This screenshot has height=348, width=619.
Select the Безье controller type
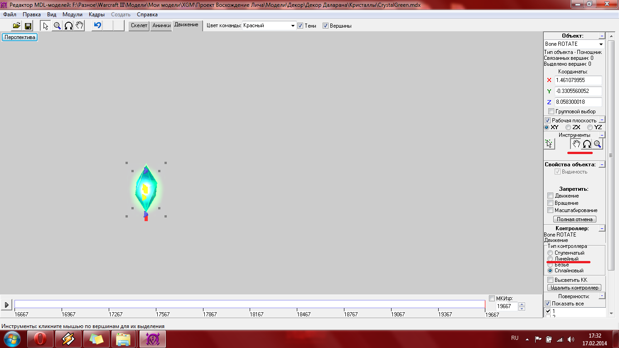550,265
